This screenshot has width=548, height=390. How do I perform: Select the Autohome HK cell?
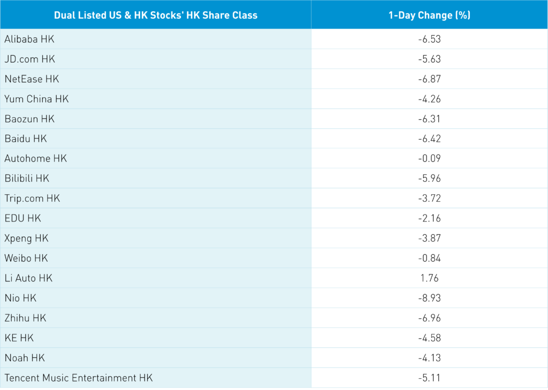pyautogui.click(x=35, y=158)
